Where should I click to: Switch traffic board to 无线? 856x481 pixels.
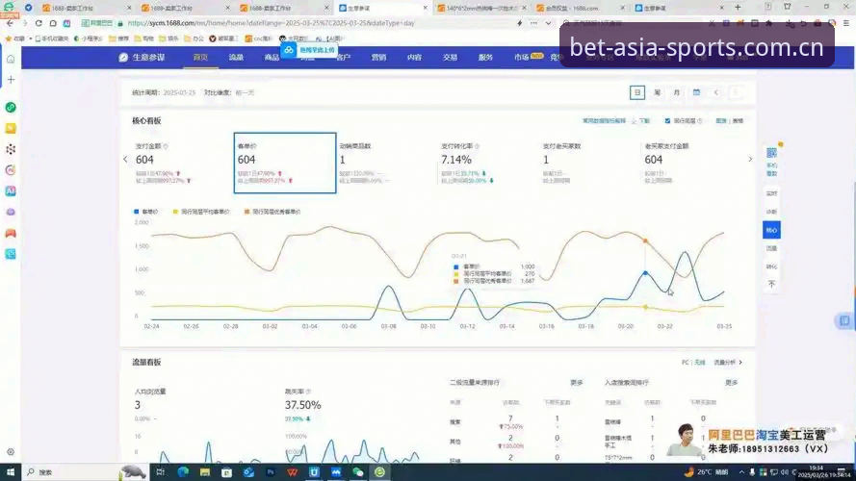(x=700, y=362)
